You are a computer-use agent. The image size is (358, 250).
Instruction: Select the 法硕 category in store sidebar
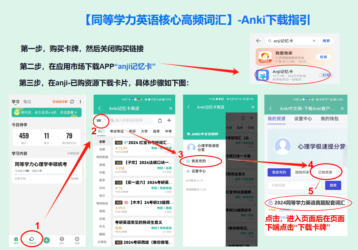point(102,149)
